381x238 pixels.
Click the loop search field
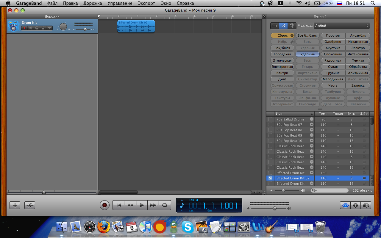pyautogui.click(x=330, y=190)
